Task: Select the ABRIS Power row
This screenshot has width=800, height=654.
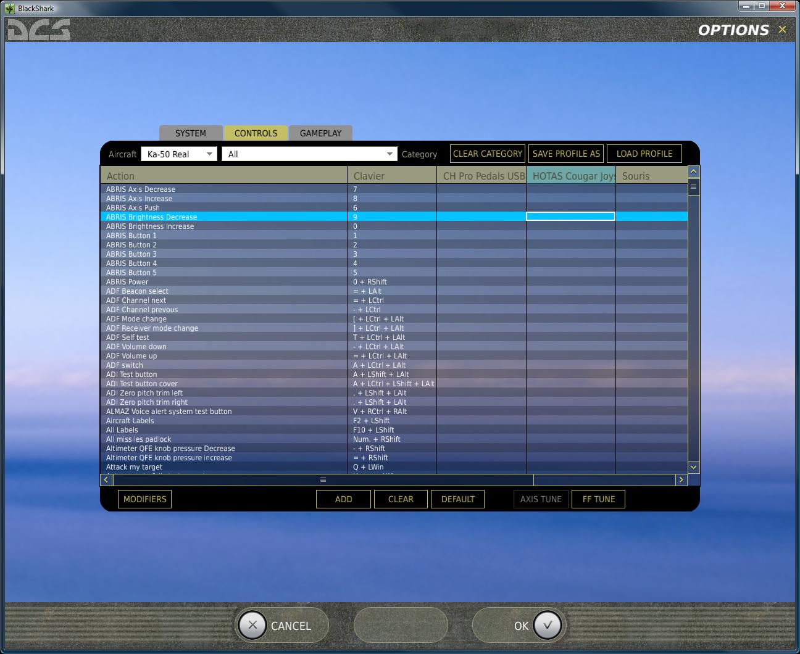Action: (x=394, y=282)
